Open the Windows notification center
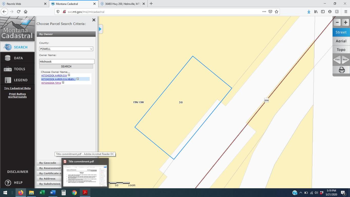350x197 pixels. tap(343, 193)
